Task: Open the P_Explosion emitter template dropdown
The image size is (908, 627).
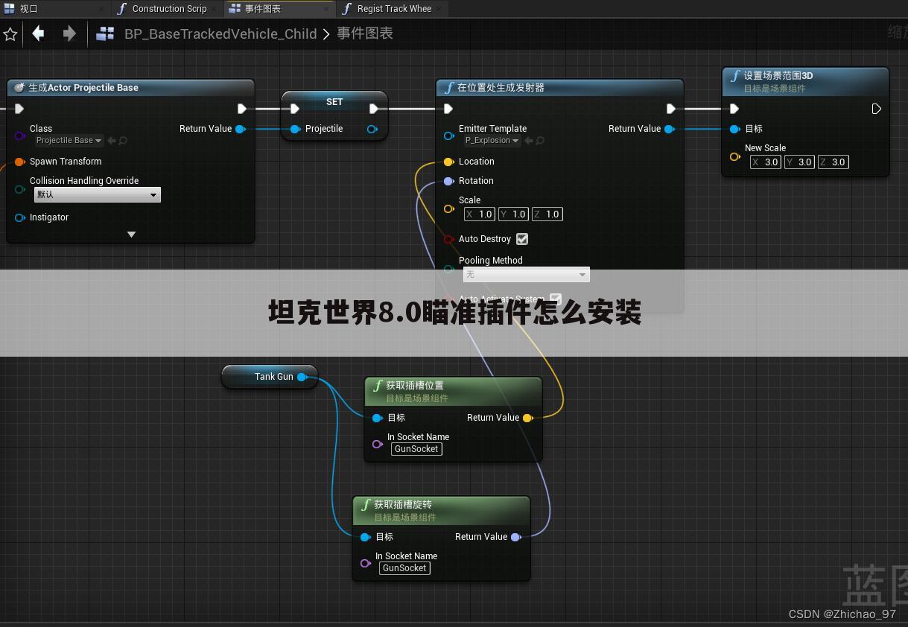Action: (492, 141)
